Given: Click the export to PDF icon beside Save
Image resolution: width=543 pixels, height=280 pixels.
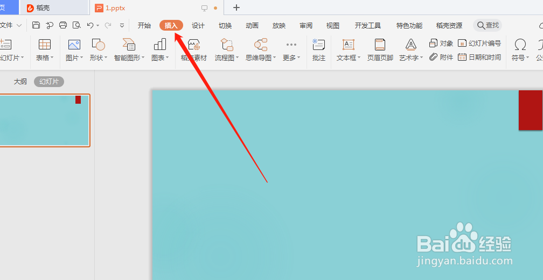Looking at the screenshot, I should coord(50,25).
